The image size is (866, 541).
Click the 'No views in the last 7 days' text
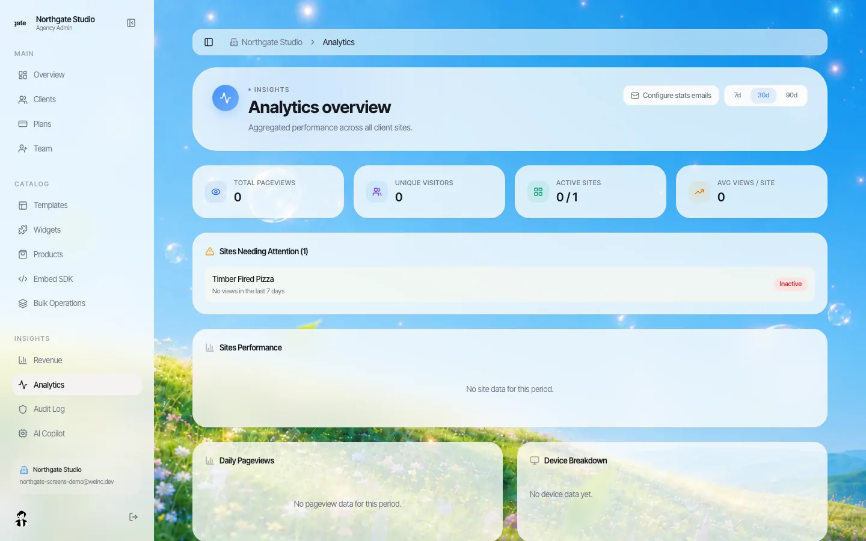pyautogui.click(x=248, y=292)
